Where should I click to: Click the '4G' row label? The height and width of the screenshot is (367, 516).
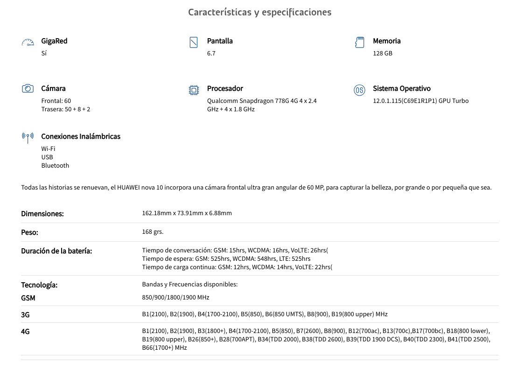tap(25, 332)
